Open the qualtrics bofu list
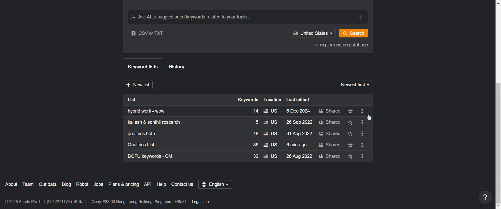Viewport: 501px width, 209px height. click(x=141, y=134)
